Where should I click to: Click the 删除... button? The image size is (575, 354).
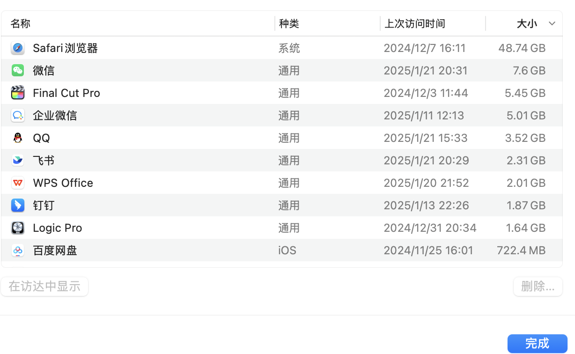[538, 286]
